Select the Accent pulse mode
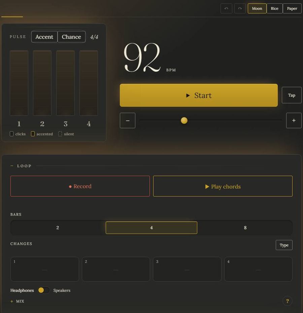 point(44,37)
